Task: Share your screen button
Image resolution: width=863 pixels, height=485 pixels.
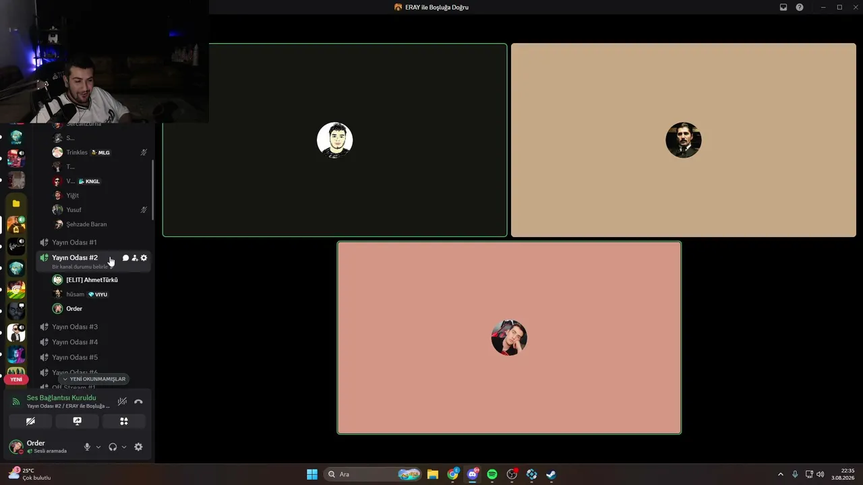Action: coord(78,421)
